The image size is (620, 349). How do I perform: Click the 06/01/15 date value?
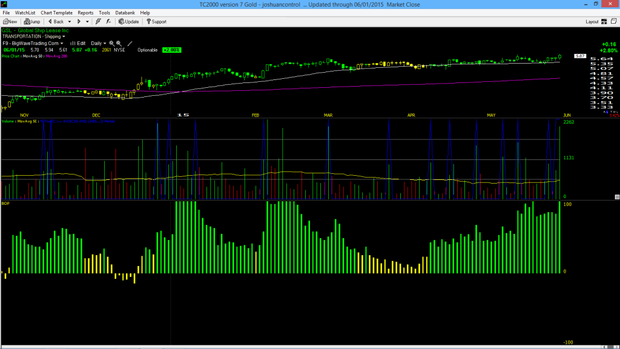pyautogui.click(x=15, y=50)
